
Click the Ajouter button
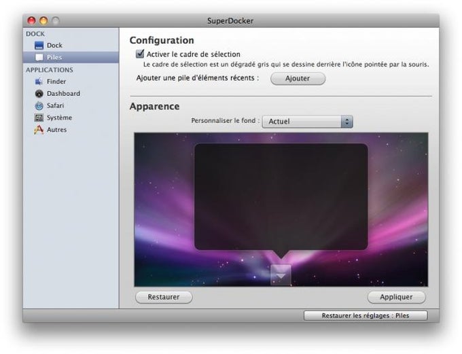point(298,79)
